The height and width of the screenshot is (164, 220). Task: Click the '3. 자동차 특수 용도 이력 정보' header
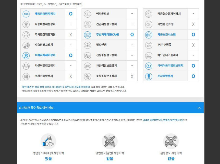pos(110,108)
